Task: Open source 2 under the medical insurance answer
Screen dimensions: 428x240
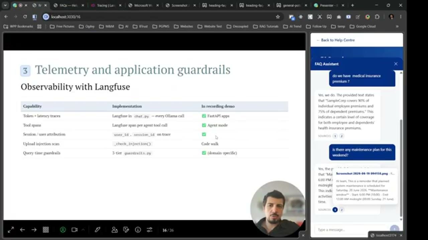Action: (x=341, y=136)
